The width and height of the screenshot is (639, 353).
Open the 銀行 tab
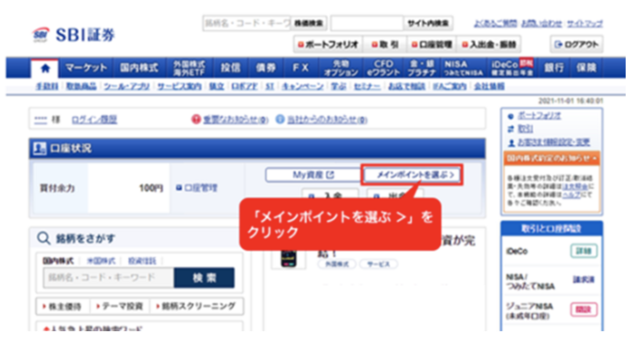[554, 68]
